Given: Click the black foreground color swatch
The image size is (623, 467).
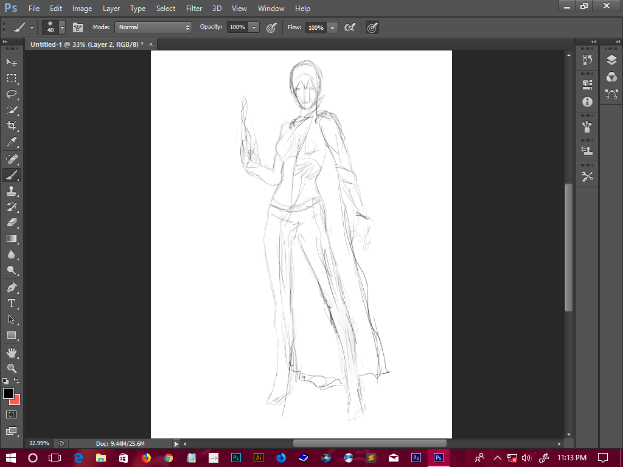Looking at the screenshot, I should point(9,393).
